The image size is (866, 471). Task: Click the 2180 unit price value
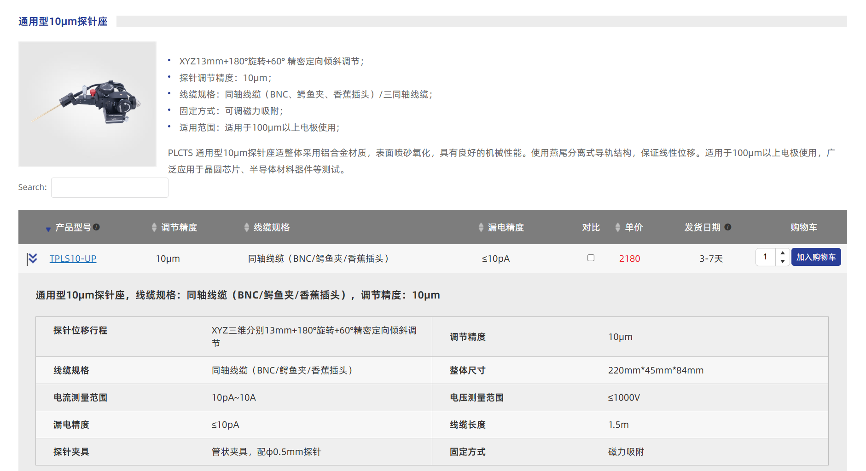[629, 258]
